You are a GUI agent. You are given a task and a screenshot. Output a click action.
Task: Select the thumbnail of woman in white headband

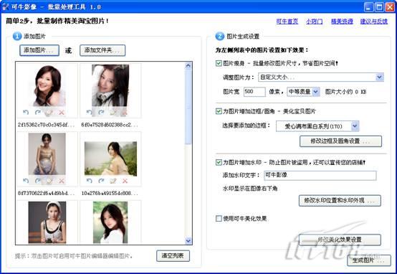[47, 222]
